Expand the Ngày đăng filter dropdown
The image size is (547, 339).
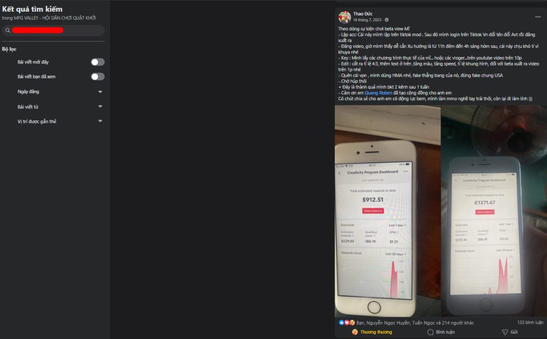(100, 92)
